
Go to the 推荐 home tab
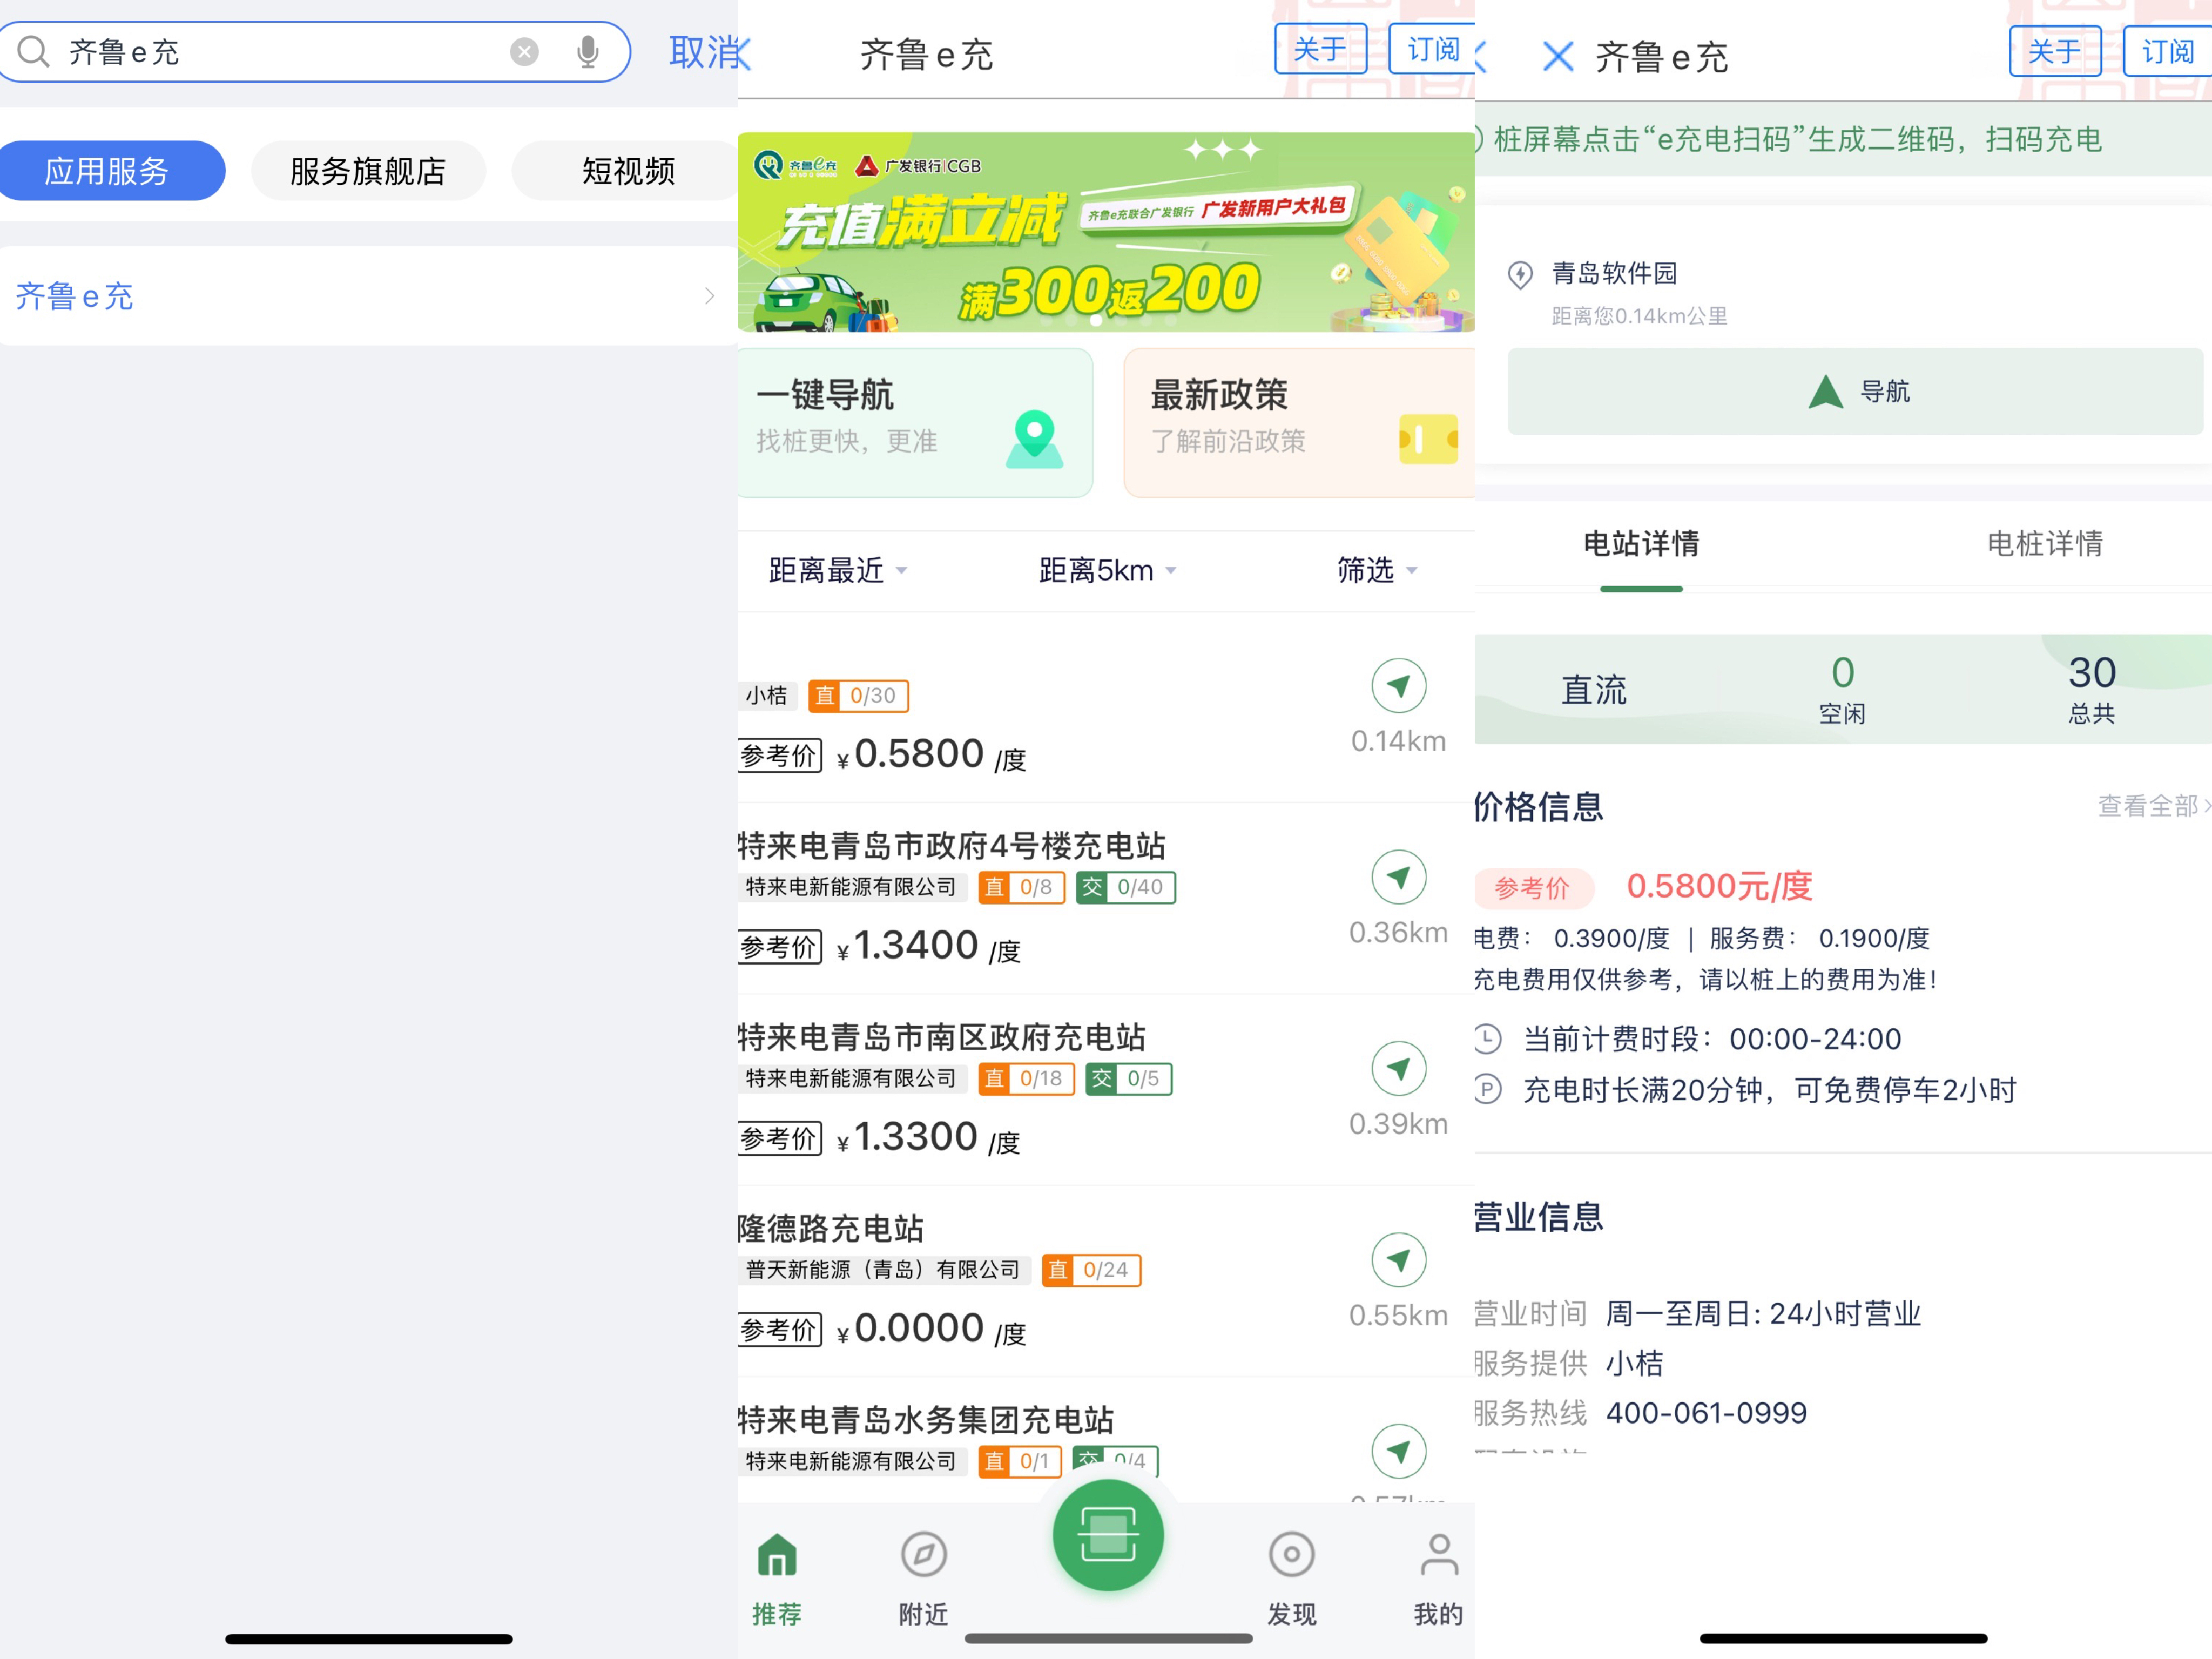777,1579
